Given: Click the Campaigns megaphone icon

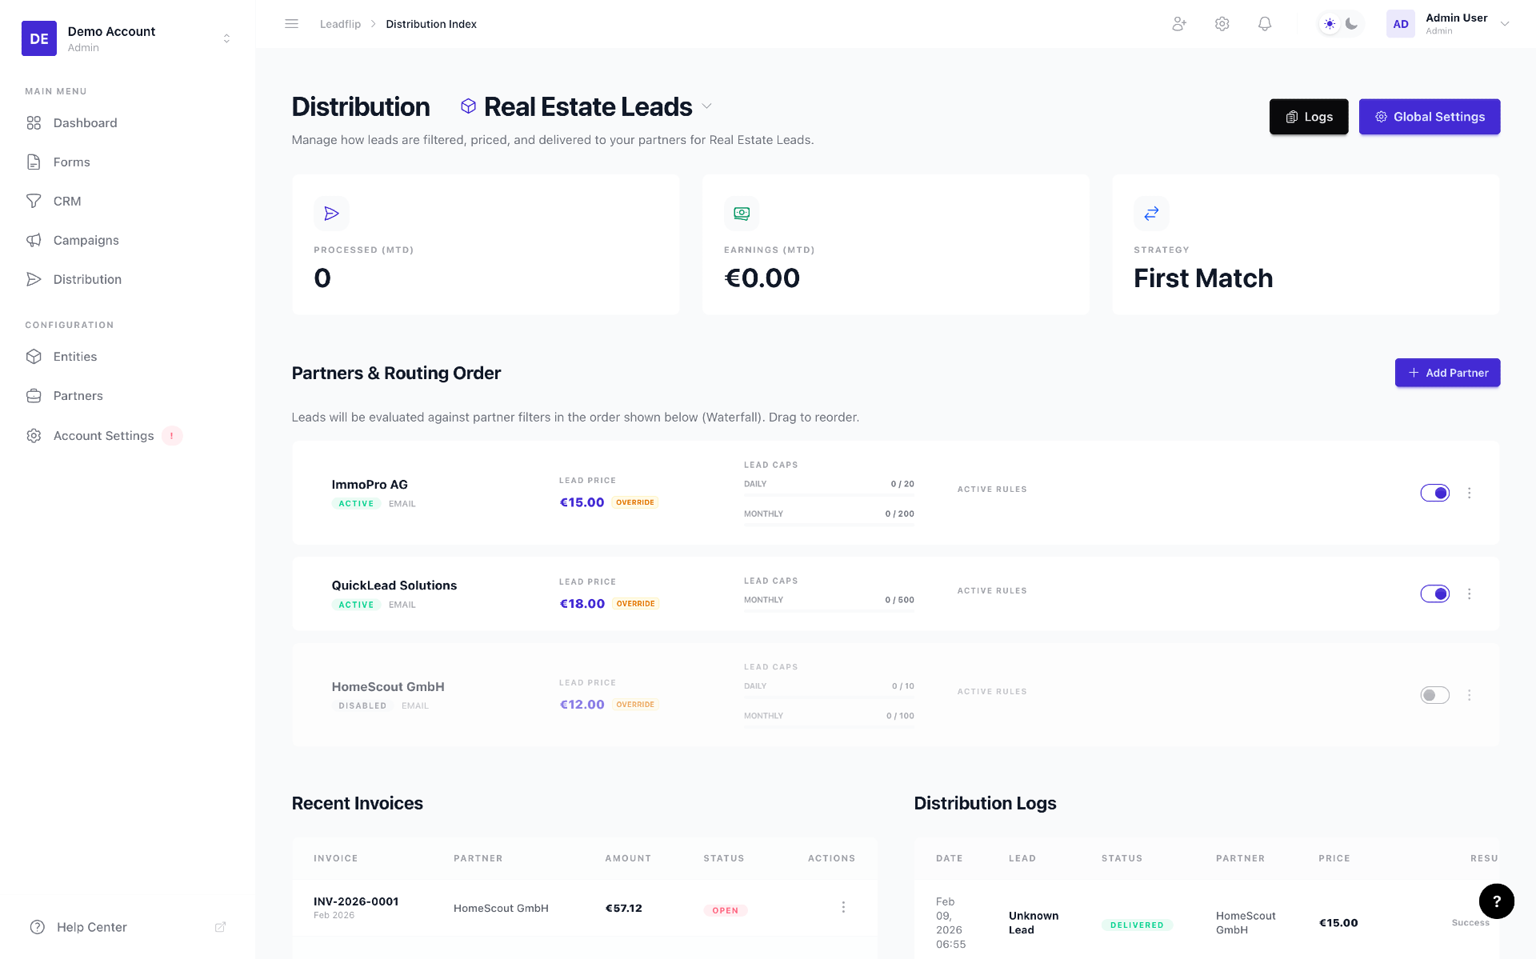Looking at the screenshot, I should click(34, 240).
